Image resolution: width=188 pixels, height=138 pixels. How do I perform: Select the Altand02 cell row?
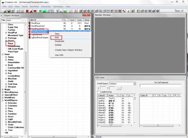point(115,110)
